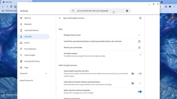177x99 pixels.
Task: Open the K profile avatar on New Tab
Action: tap(172, 17)
